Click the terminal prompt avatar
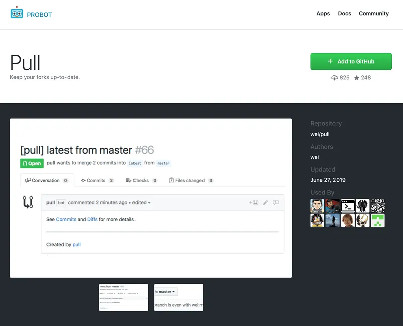This screenshot has width=403, height=326. point(348,206)
